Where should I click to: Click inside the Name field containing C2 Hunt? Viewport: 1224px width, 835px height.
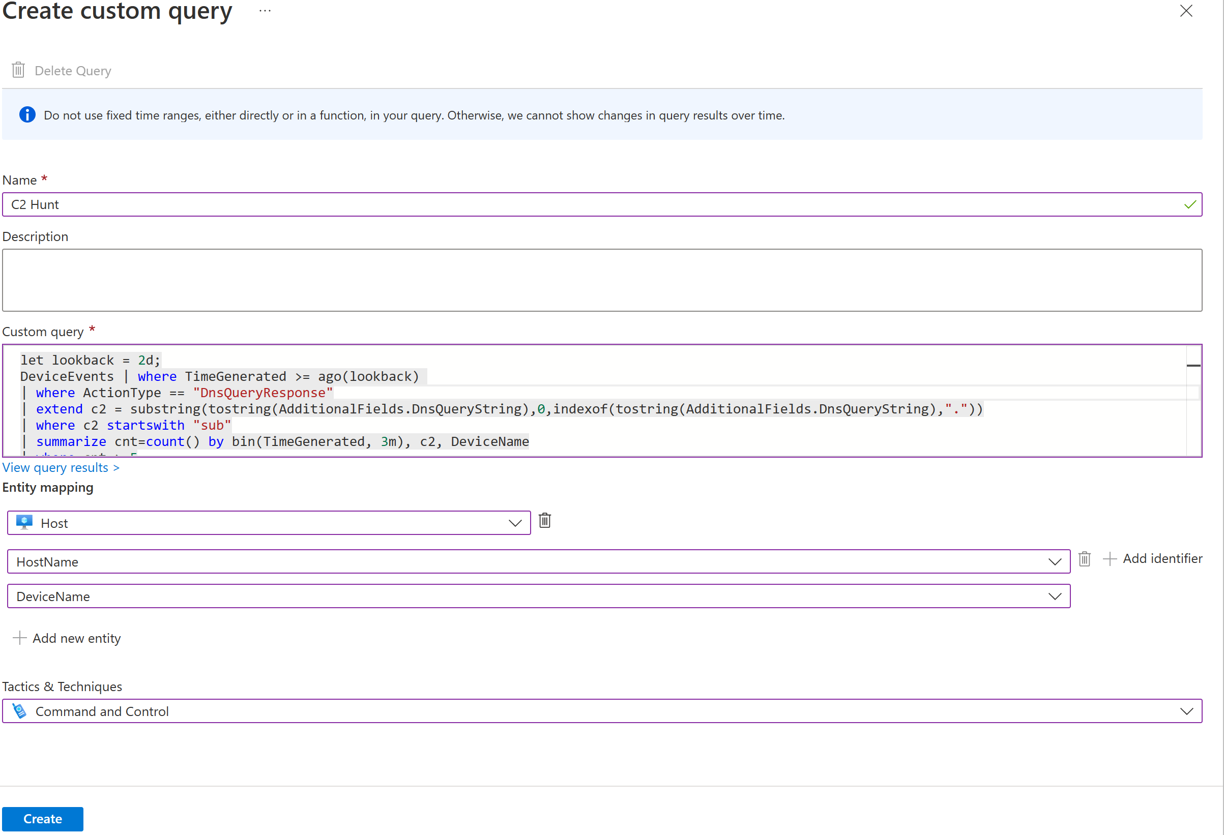(602, 204)
